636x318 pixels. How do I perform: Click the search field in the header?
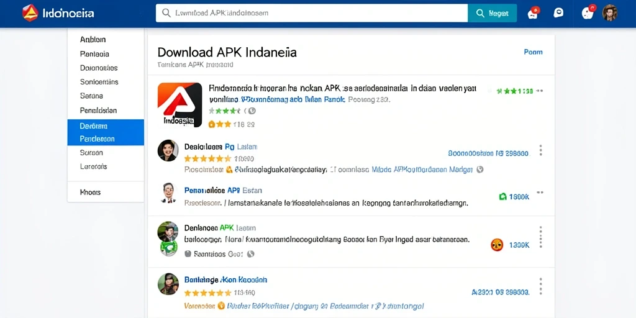pos(312,14)
